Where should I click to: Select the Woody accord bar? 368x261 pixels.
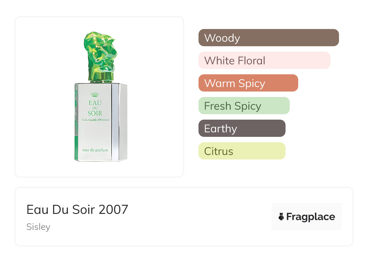click(268, 38)
